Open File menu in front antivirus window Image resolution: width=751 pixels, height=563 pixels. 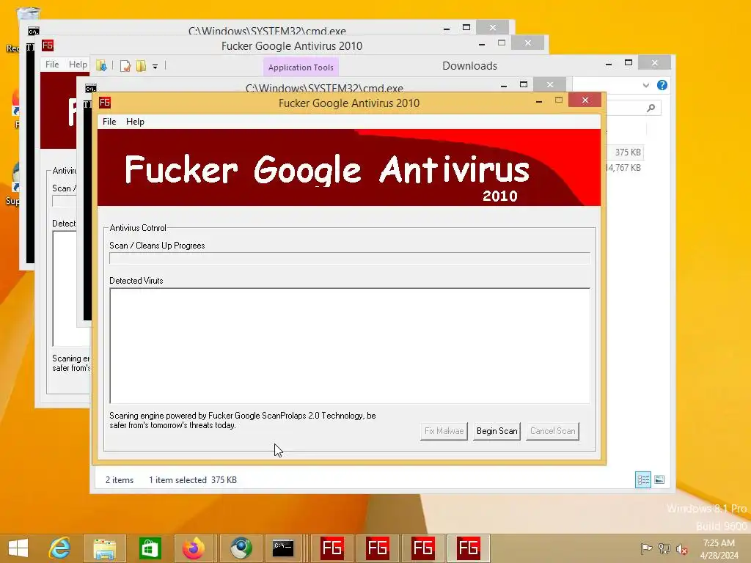[109, 122]
